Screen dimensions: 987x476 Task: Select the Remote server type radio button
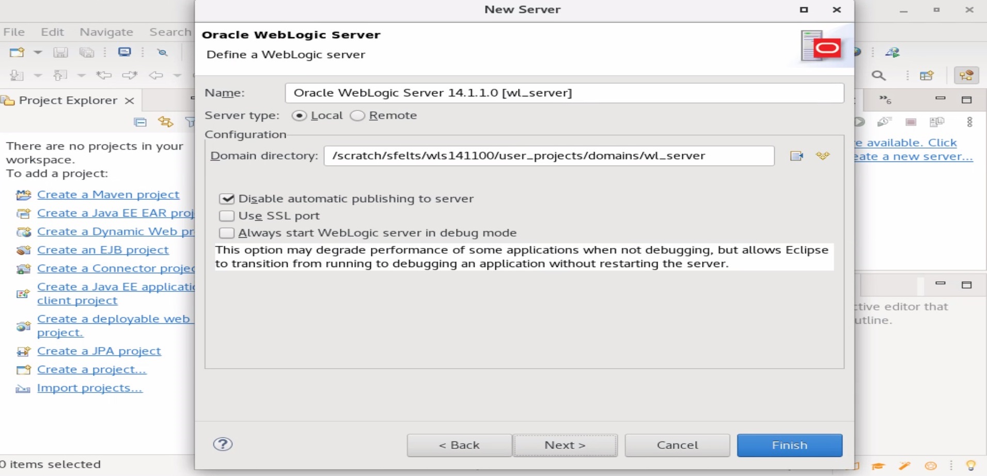357,116
